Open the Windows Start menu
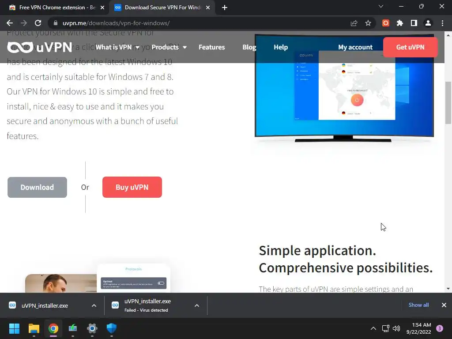Image resolution: width=452 pixels, height=339 pixels. tap(14, 328)
